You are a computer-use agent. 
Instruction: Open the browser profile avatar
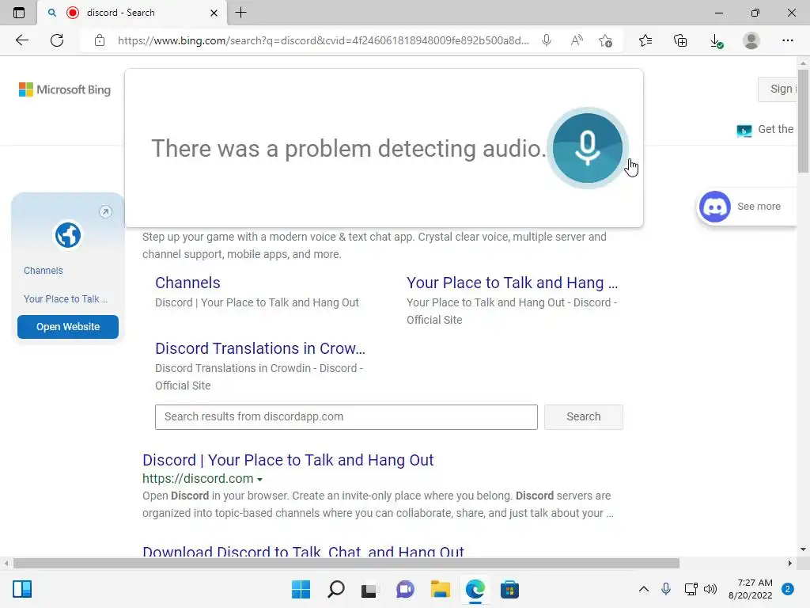[x=751, y=40]
